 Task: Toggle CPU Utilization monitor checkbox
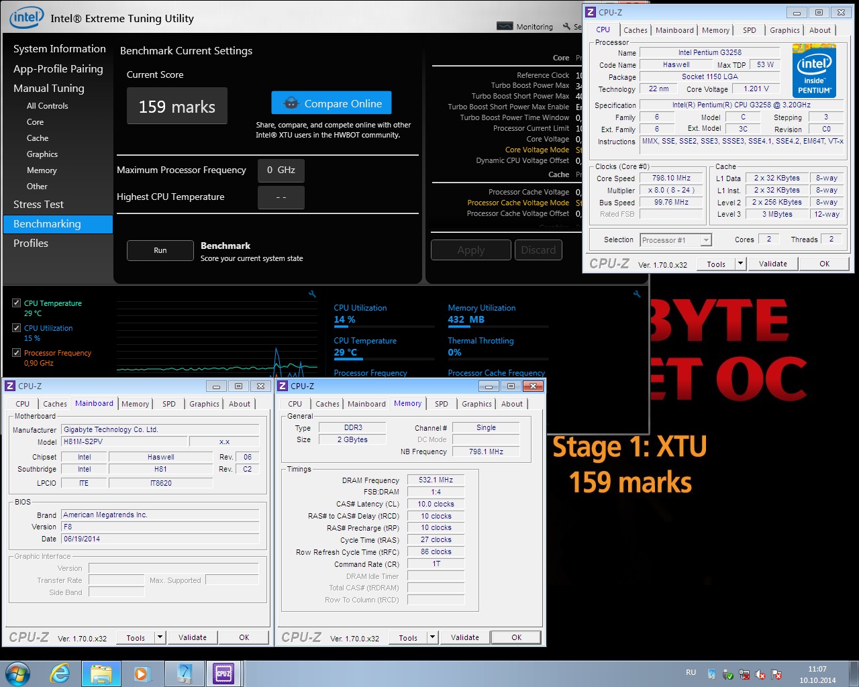click(16, 328)
